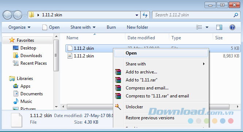Open the Organize menu
The image size is (243, 132).
(19, 27)
